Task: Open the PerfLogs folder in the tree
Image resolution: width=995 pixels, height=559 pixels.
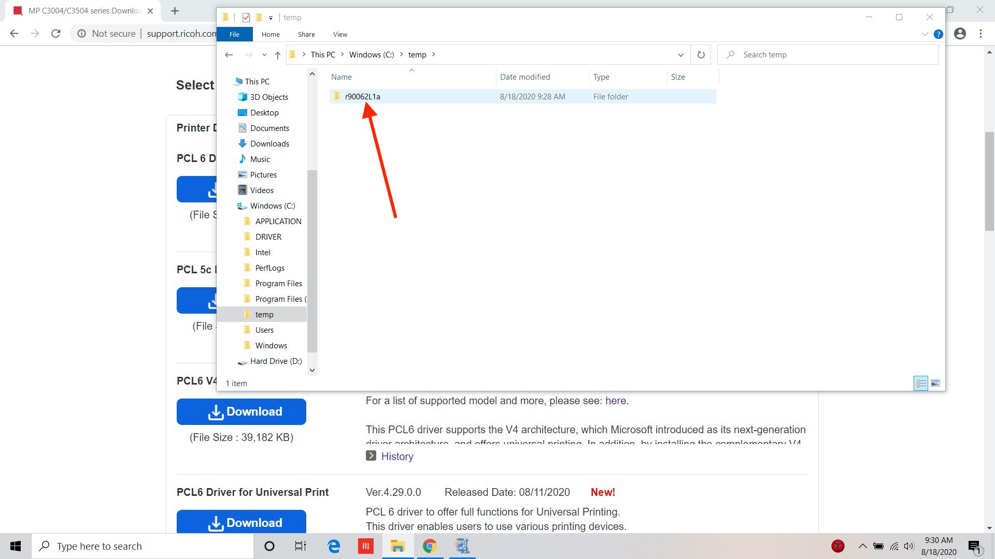Action: [x=269, y=268]
